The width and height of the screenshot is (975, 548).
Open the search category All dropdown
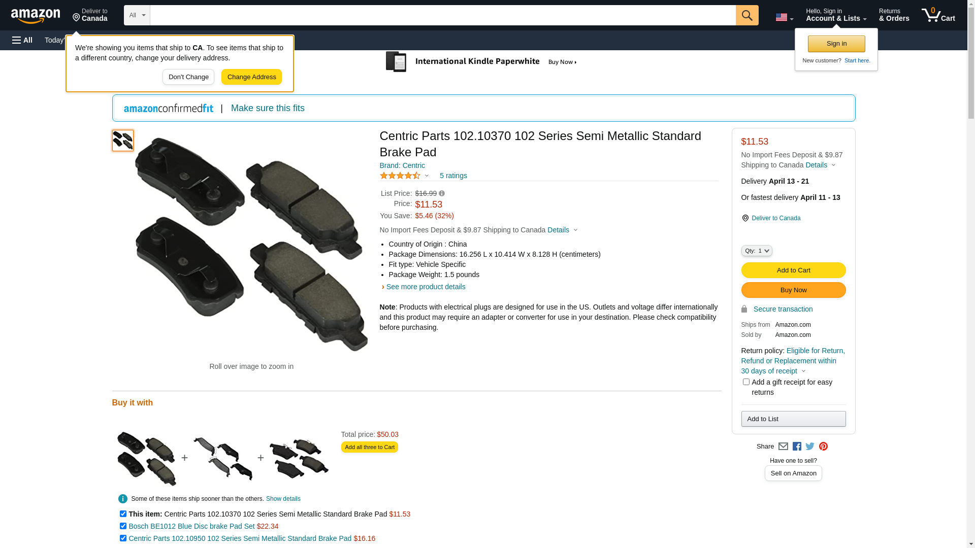coord(137,15)
